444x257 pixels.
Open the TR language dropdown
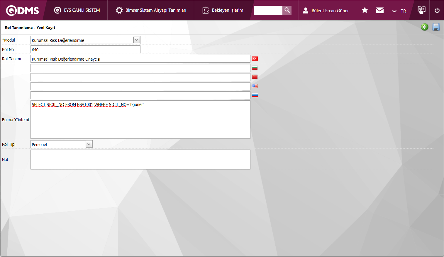[x=399, y=11]
